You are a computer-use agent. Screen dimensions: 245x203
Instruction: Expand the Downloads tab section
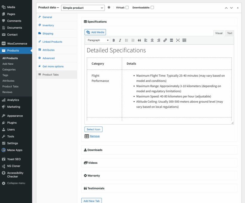pyautogui.click(x=95, y=150)
